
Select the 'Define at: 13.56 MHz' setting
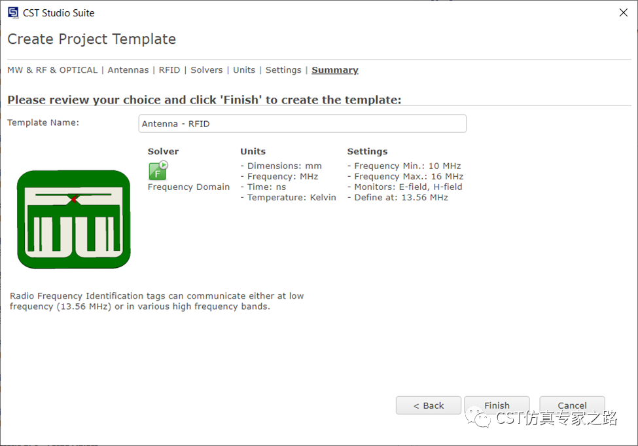pos(398,198)
